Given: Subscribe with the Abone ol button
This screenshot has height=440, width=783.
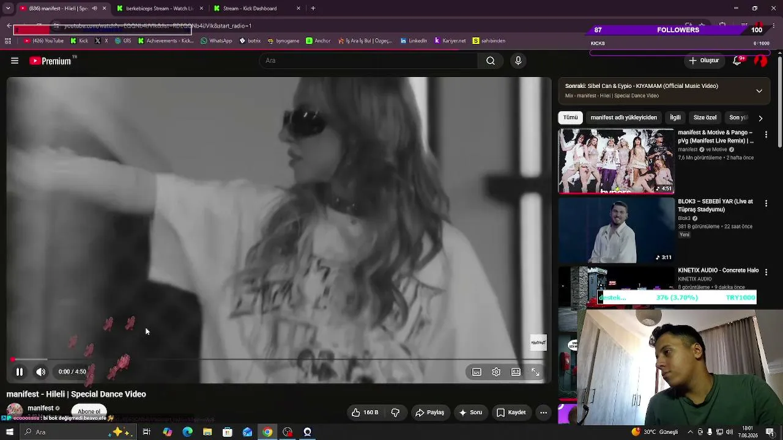Looking at the screenshot, I should tap(89, 411).
